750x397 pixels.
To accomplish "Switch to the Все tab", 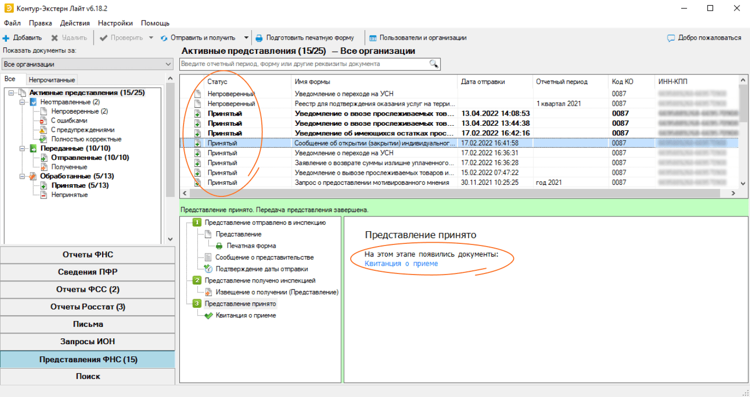I will (x=10, y=79).
